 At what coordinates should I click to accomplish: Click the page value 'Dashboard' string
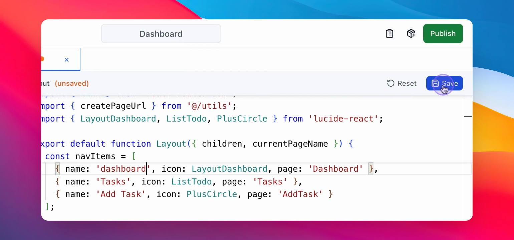[336, 169]
